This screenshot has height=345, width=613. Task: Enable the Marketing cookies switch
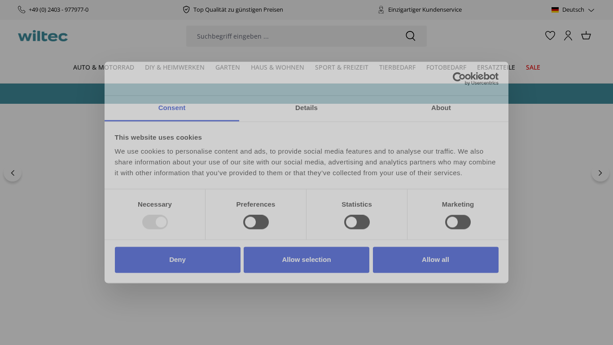(x=458, y=222)
